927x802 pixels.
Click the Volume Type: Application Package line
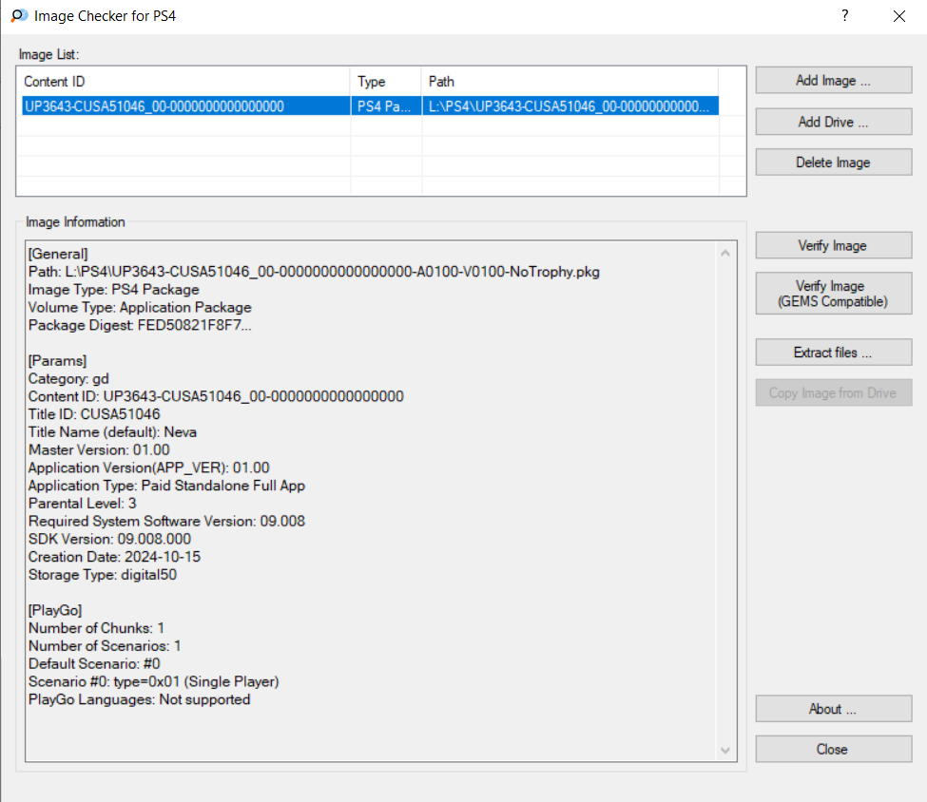[140, 307]
